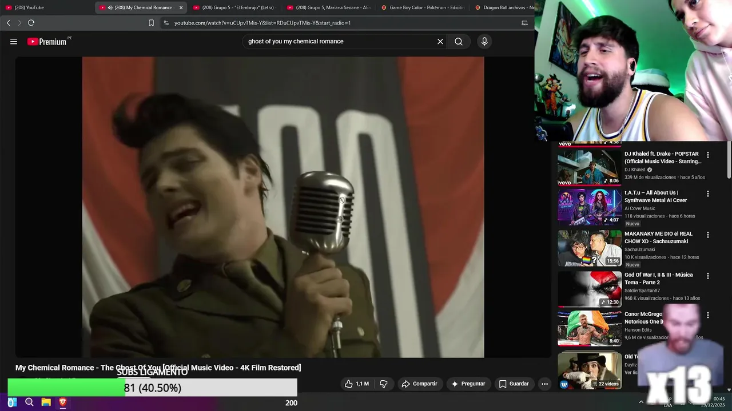This screenshot has height=411, width=732.
Task: Open SoldierSpartan87 channel link
Action: (642, 291)
